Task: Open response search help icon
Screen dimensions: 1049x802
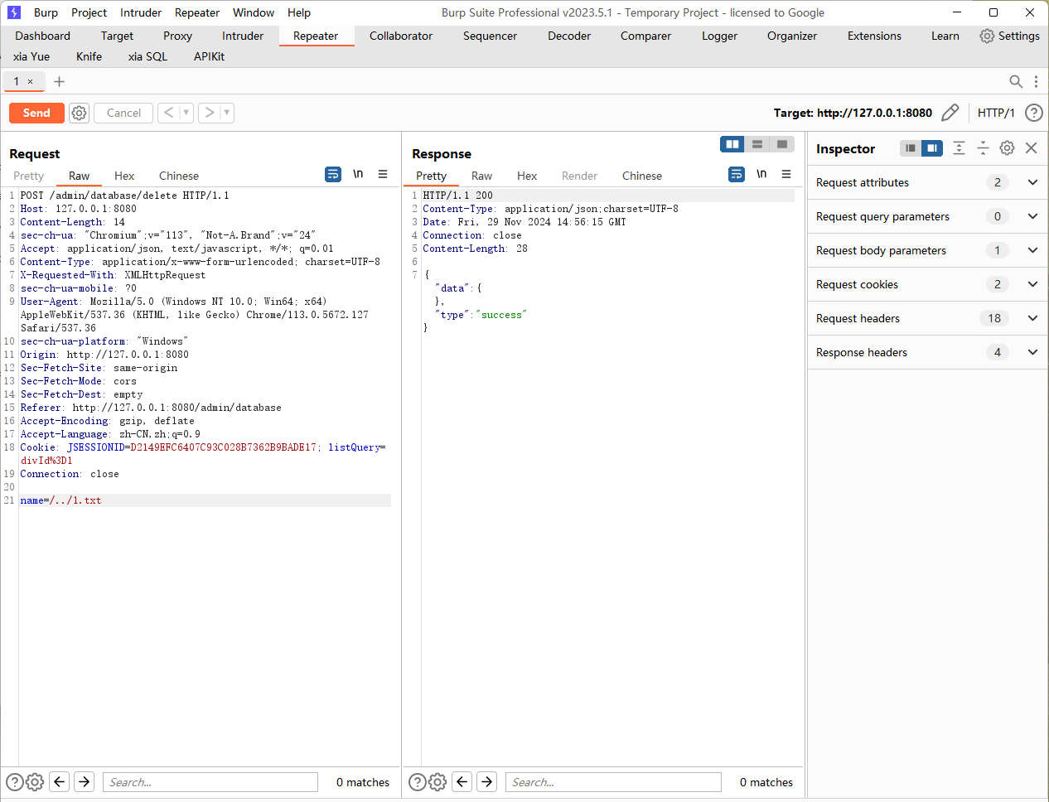Action: [x=418, y=781]
